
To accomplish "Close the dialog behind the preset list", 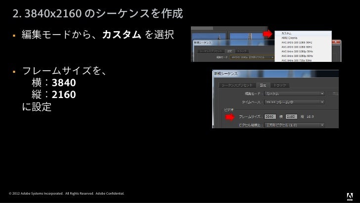I will click(x=336, y=42).
